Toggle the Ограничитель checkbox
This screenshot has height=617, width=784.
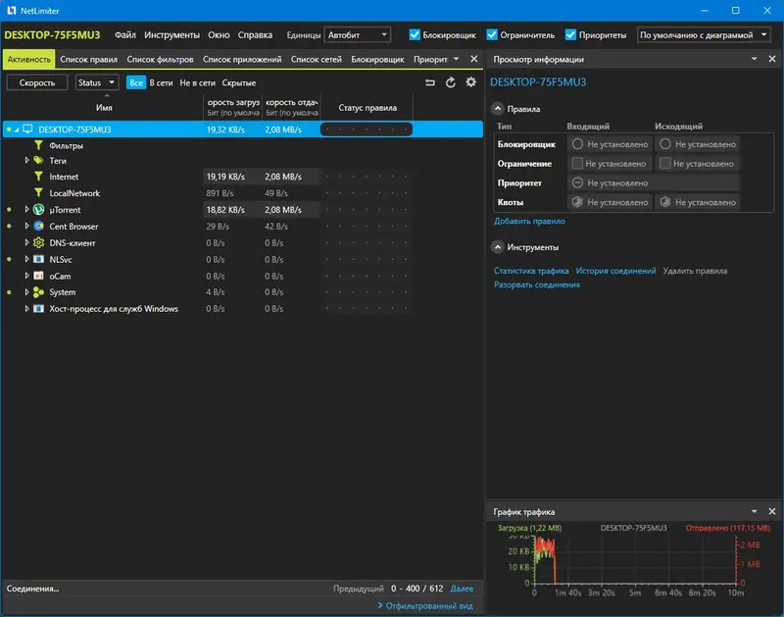tap(492, 34)
